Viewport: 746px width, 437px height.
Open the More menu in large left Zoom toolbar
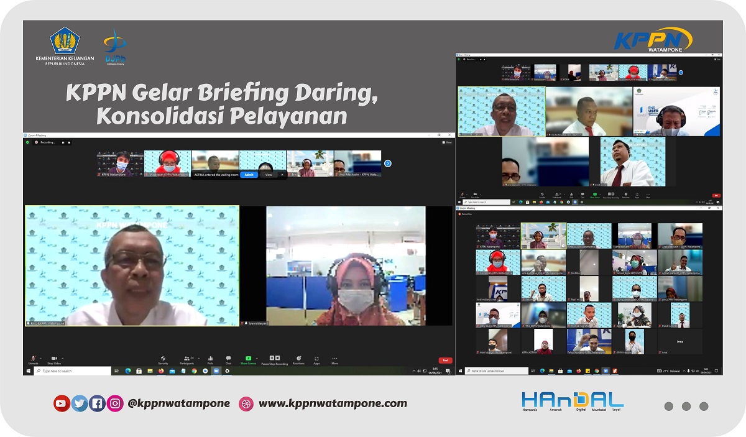coord(334,359)
